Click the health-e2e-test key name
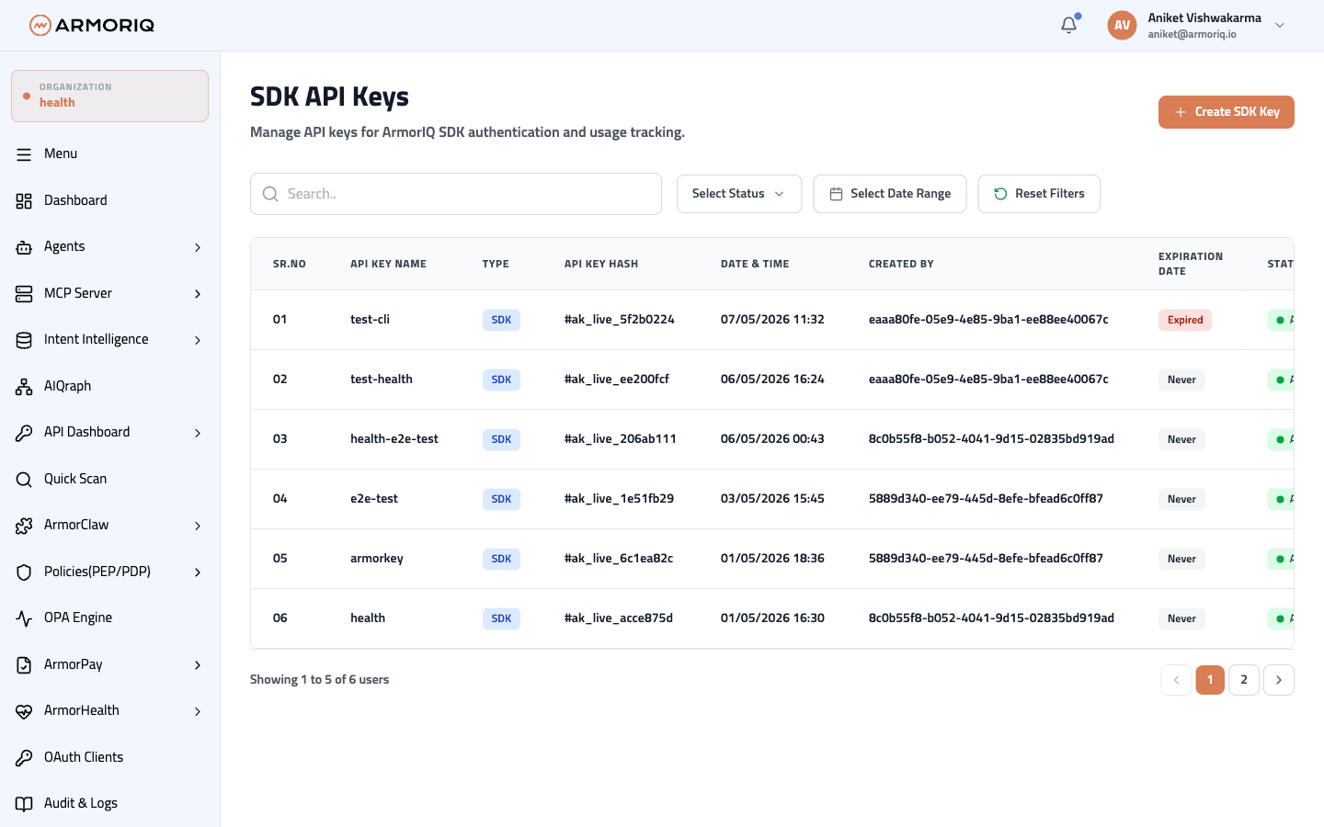The image size is (1324, 827). tap(394, 439)
